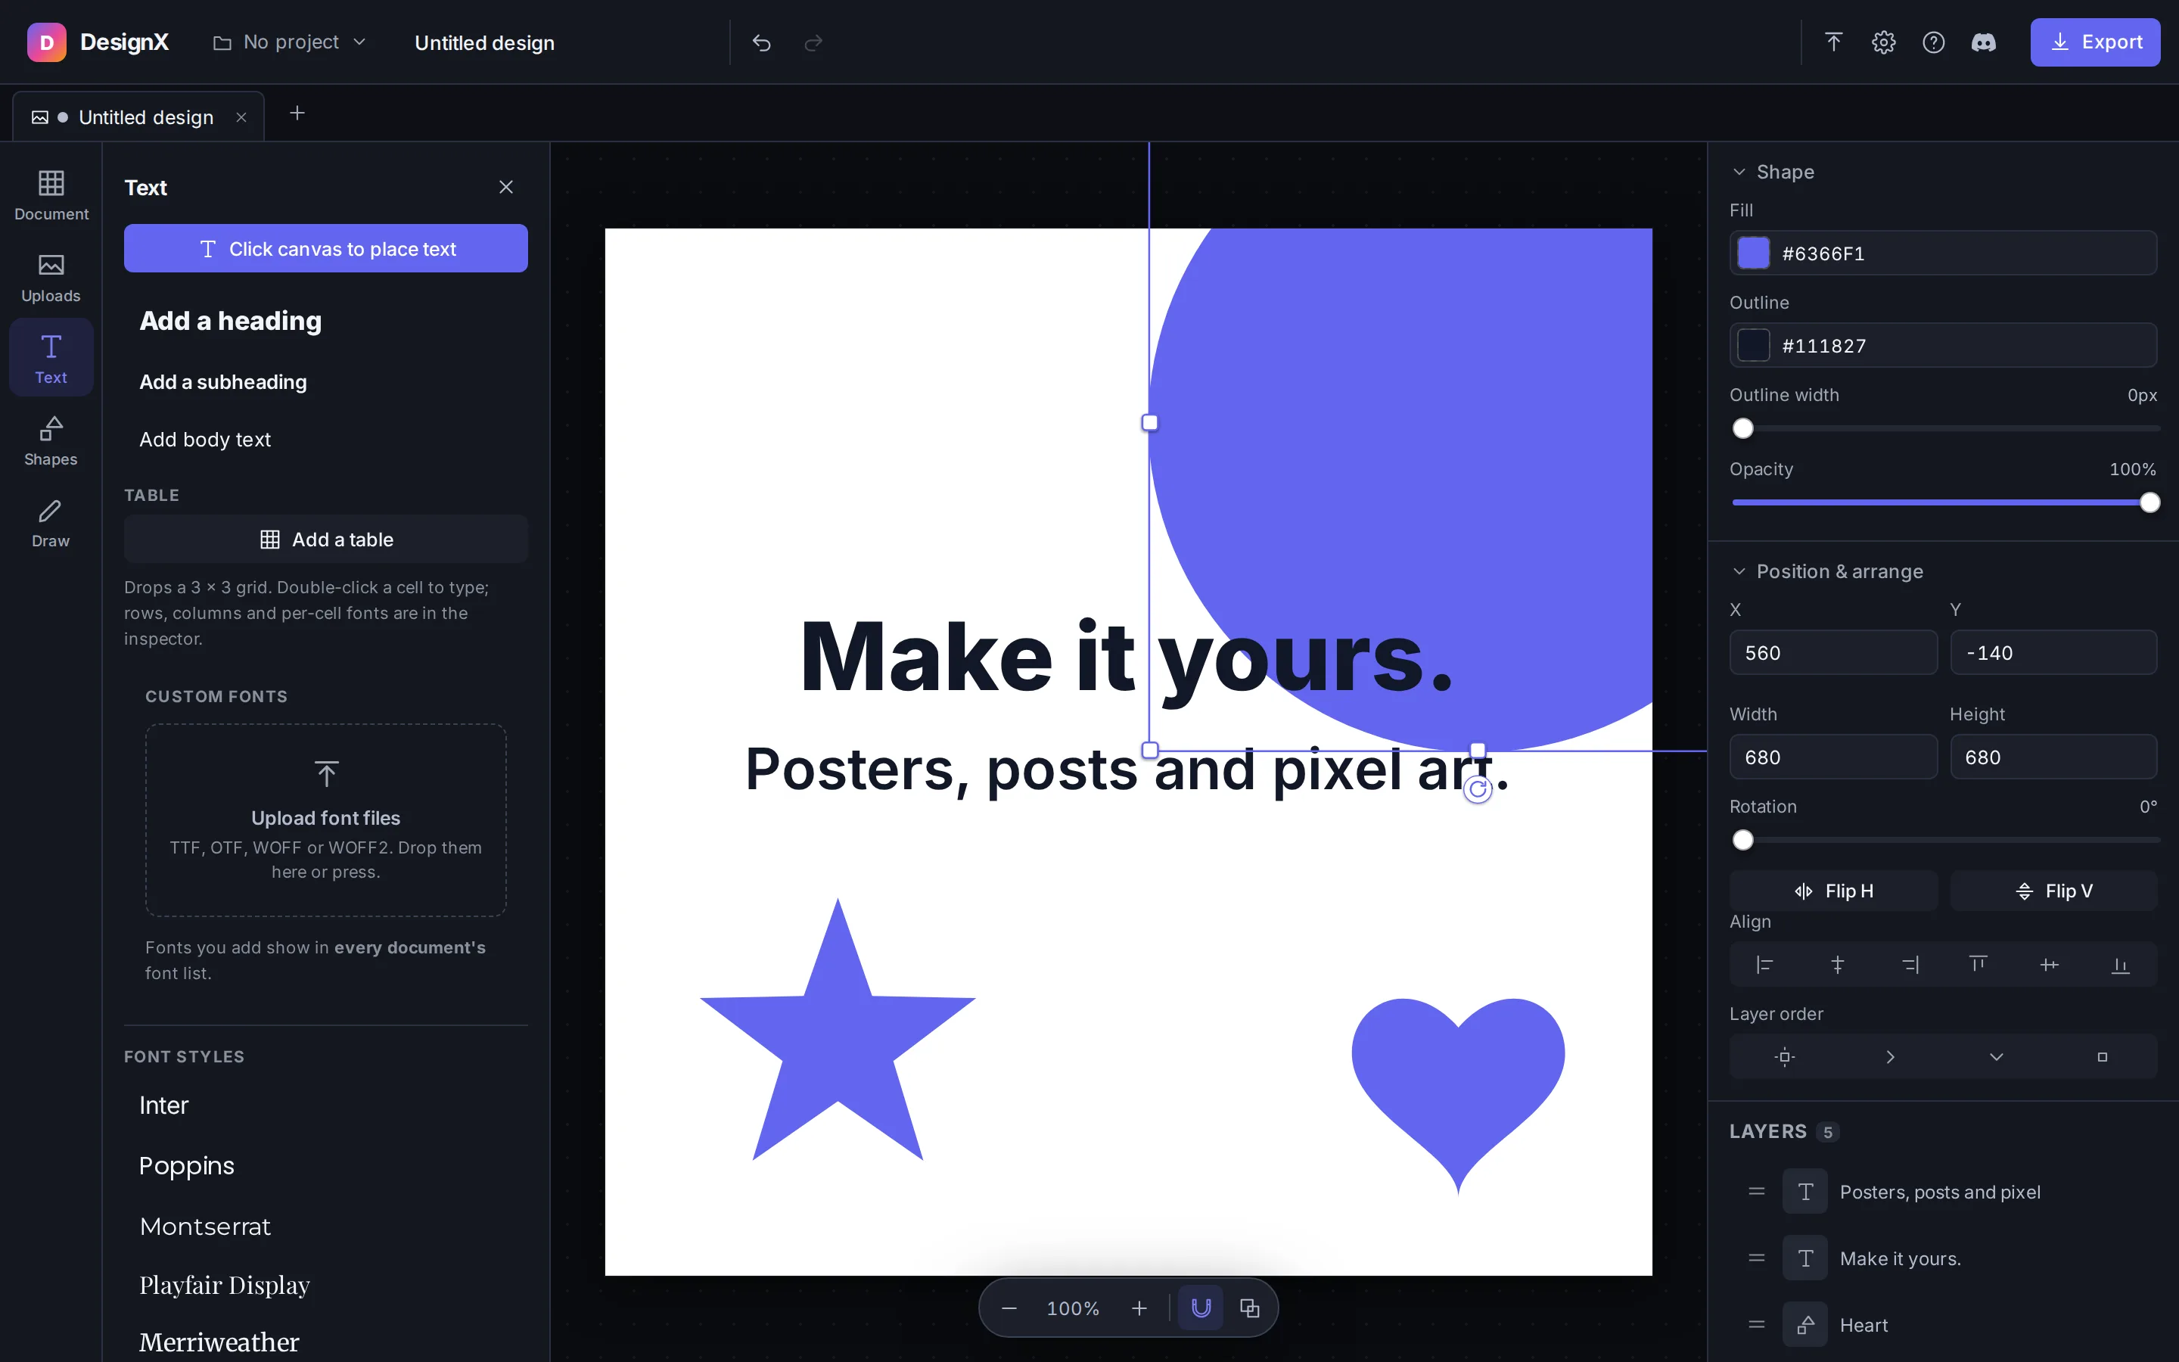Toggle the overlapping squares button in zoom bar
The width and height of the screenshot is (2179, 1362).
[1250, 1308]
